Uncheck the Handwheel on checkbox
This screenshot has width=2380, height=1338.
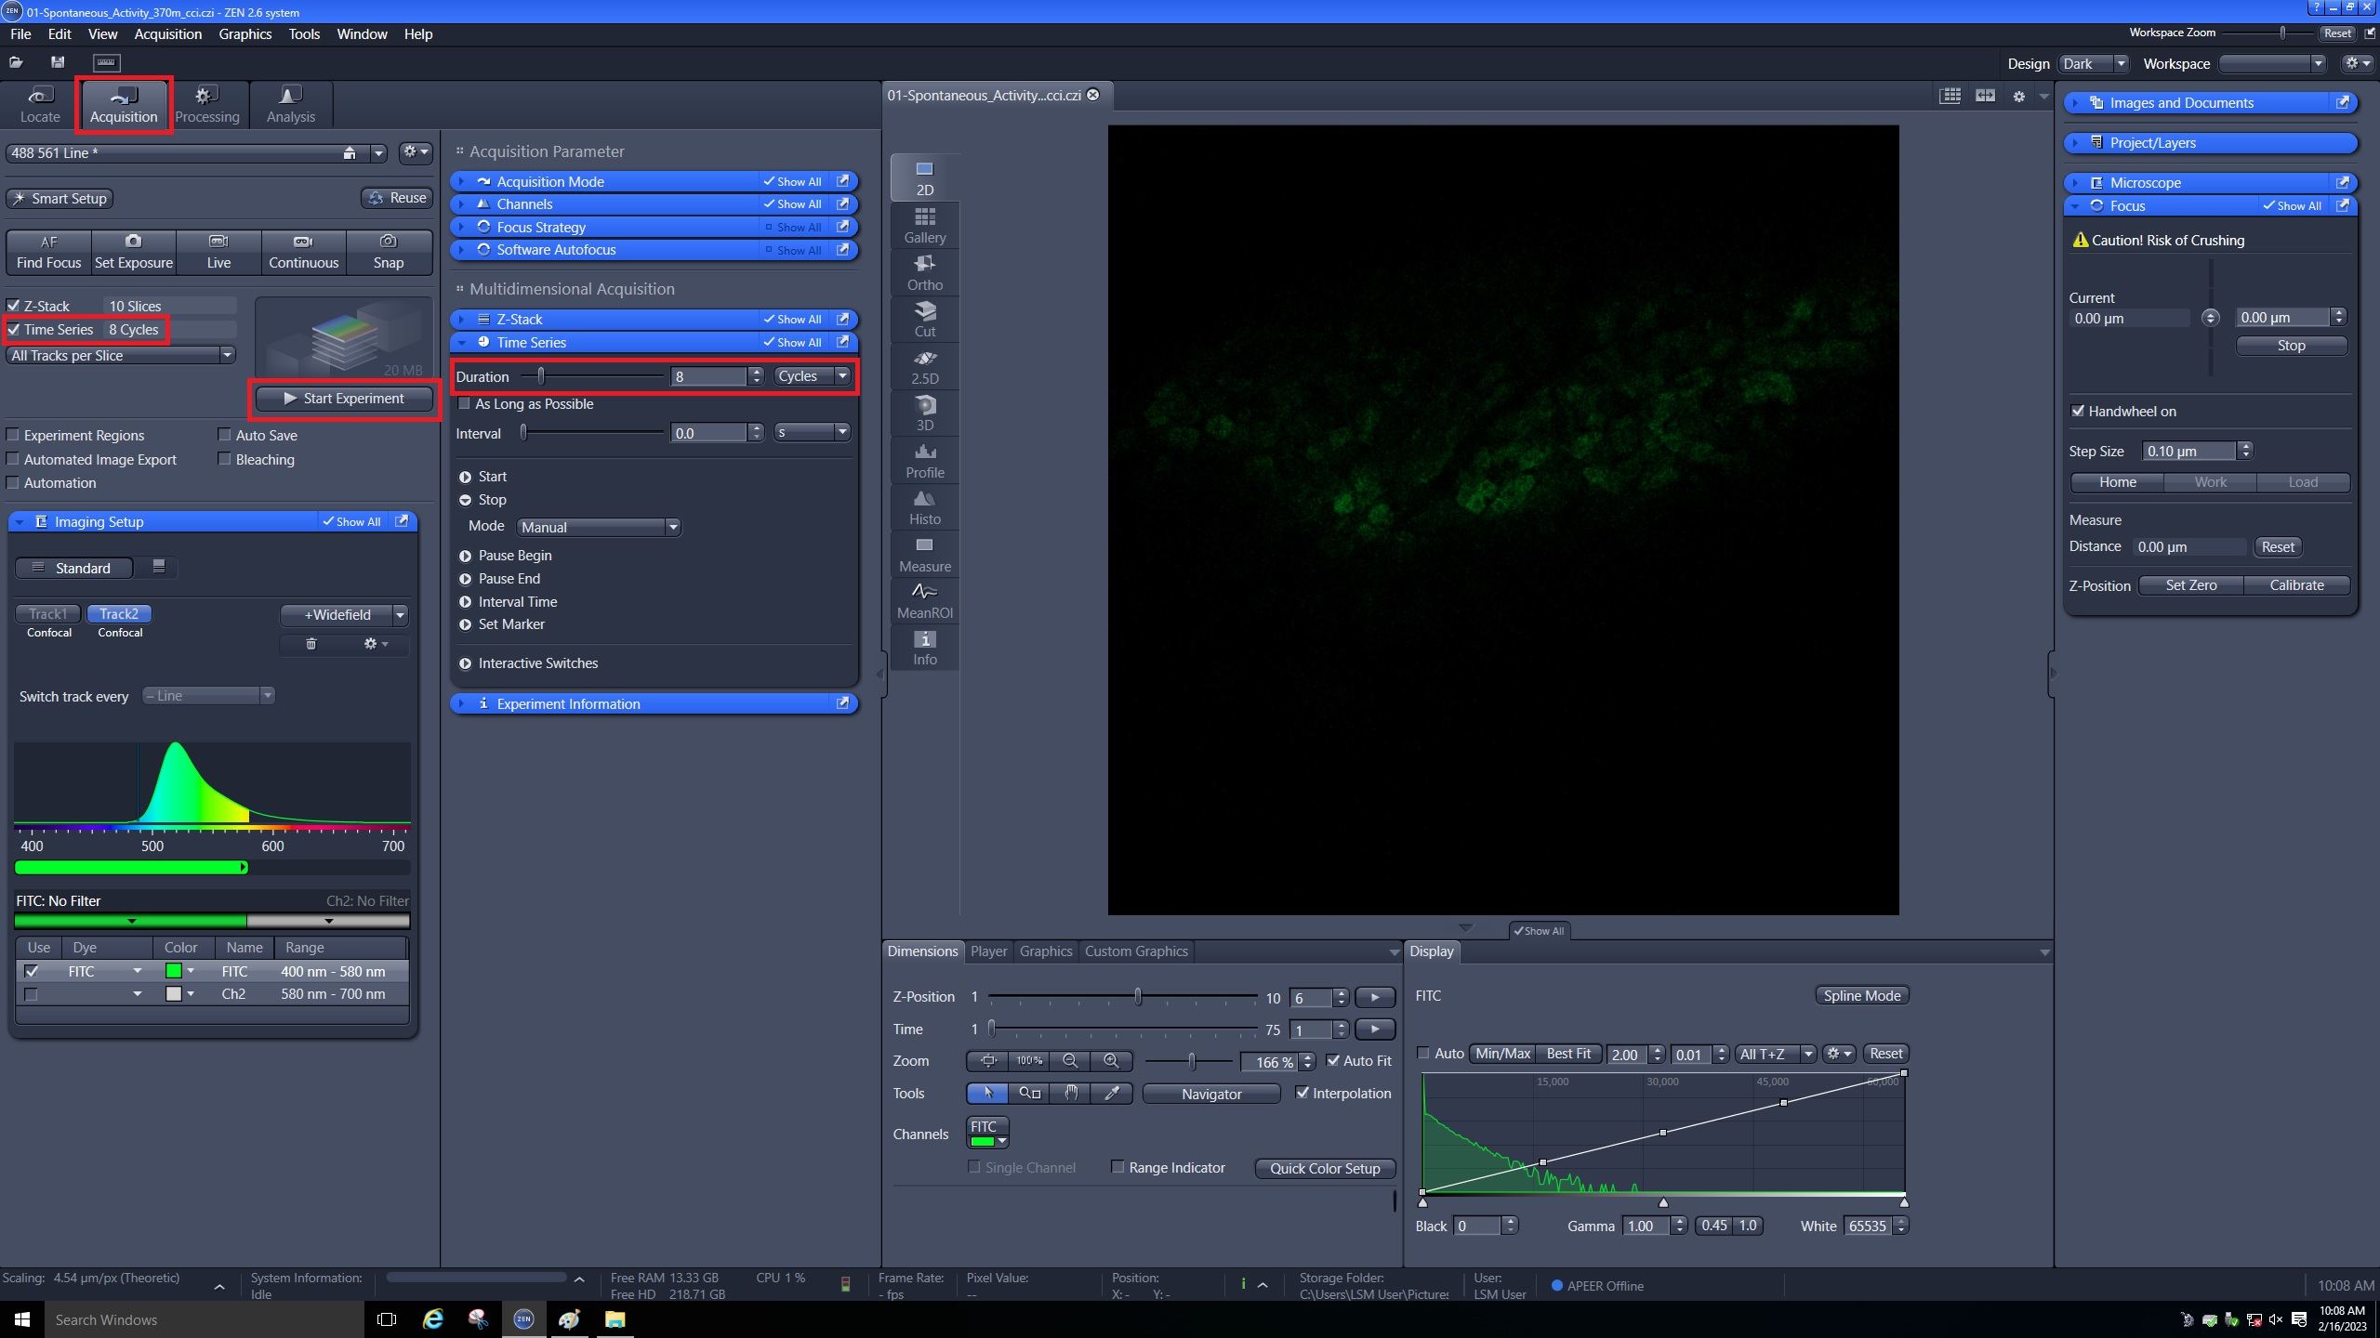pos(2078,411)
